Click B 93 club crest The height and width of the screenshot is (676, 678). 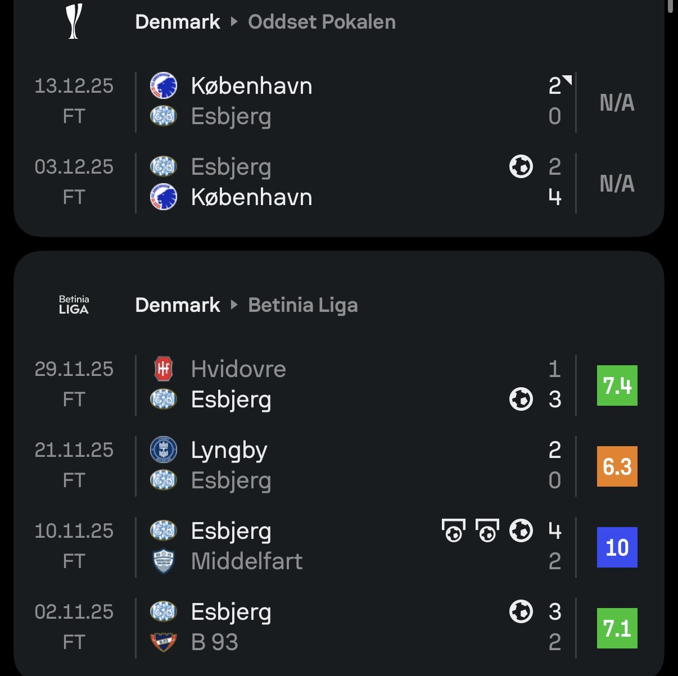[x=164, y=642]
